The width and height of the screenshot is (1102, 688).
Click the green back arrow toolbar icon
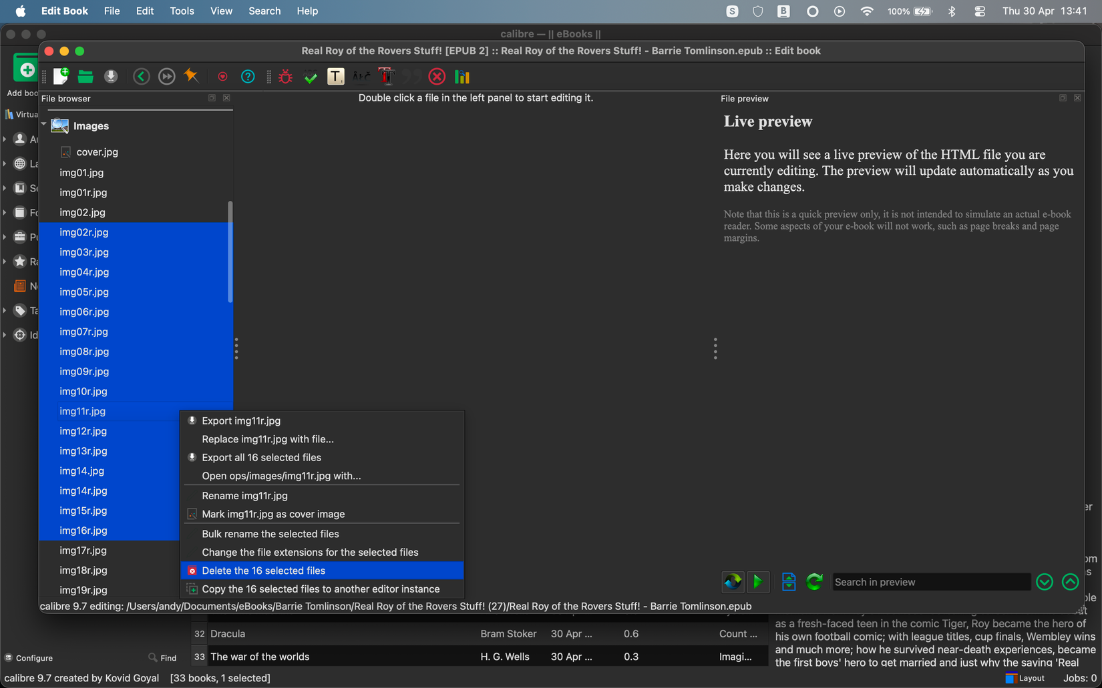(x=142, y=77)
